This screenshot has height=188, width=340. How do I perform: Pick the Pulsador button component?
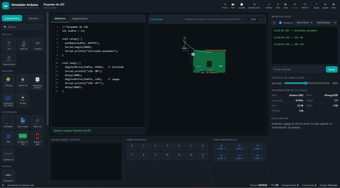(x=38, y=44)
